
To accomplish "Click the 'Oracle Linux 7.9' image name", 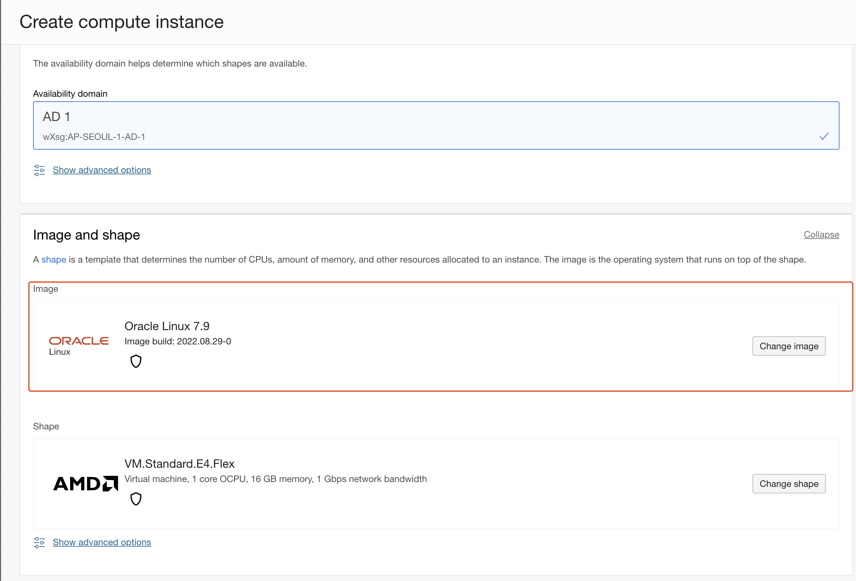I will pyautogui.click(x=167, y=326).
